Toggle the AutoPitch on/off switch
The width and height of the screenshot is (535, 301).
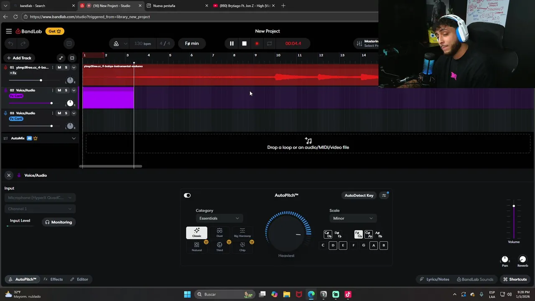[187, 195]
